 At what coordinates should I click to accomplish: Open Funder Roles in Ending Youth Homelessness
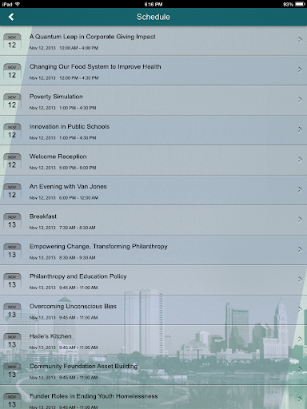(x=153, y=397)
